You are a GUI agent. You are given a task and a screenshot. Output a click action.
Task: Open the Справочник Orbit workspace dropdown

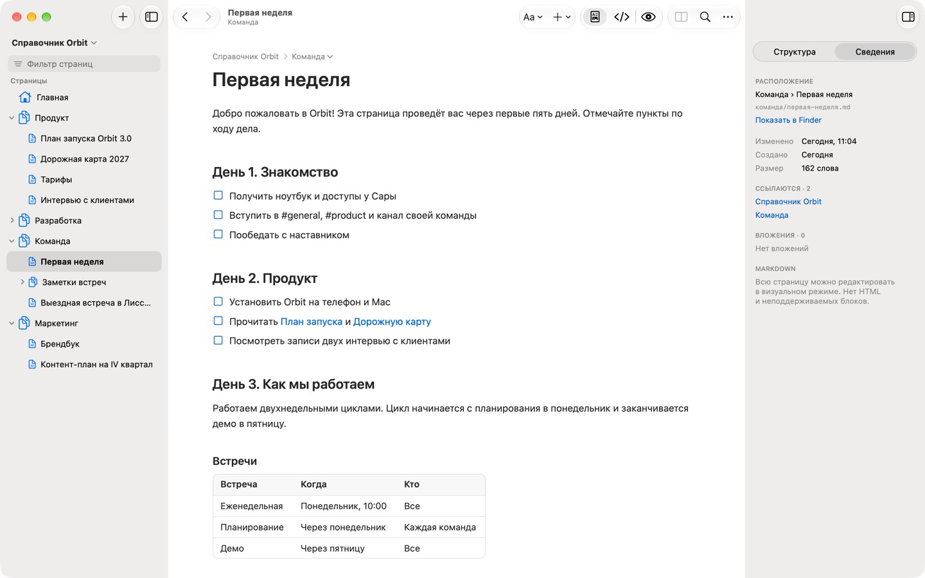pyautogui.click(x=54, y=42)
